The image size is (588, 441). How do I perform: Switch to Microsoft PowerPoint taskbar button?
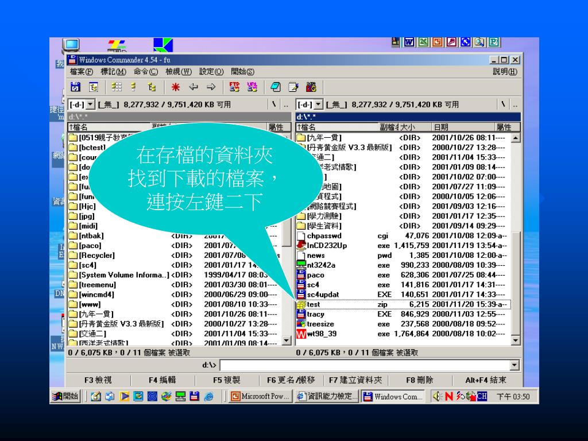(x=261, y=396)
